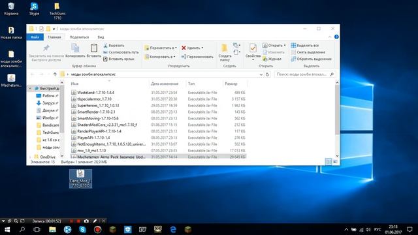The width and height of the screenshot is (418, 235).
Task: Select file PlayerAPI-1.7.10-1.4
Action: 158,138
